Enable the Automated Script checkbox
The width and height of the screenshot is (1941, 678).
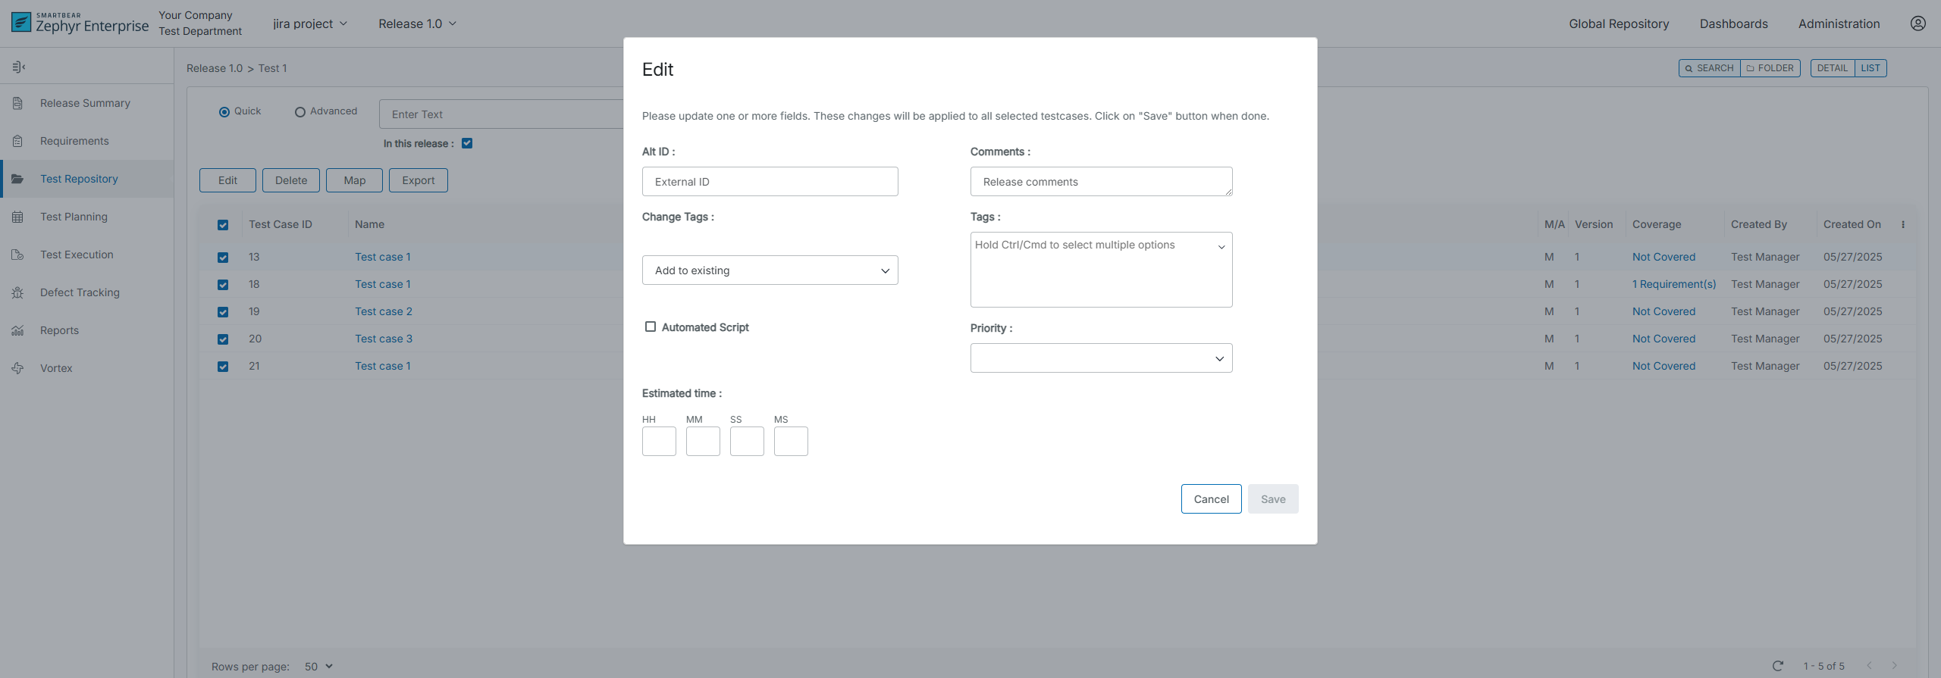tap(651, 327)
